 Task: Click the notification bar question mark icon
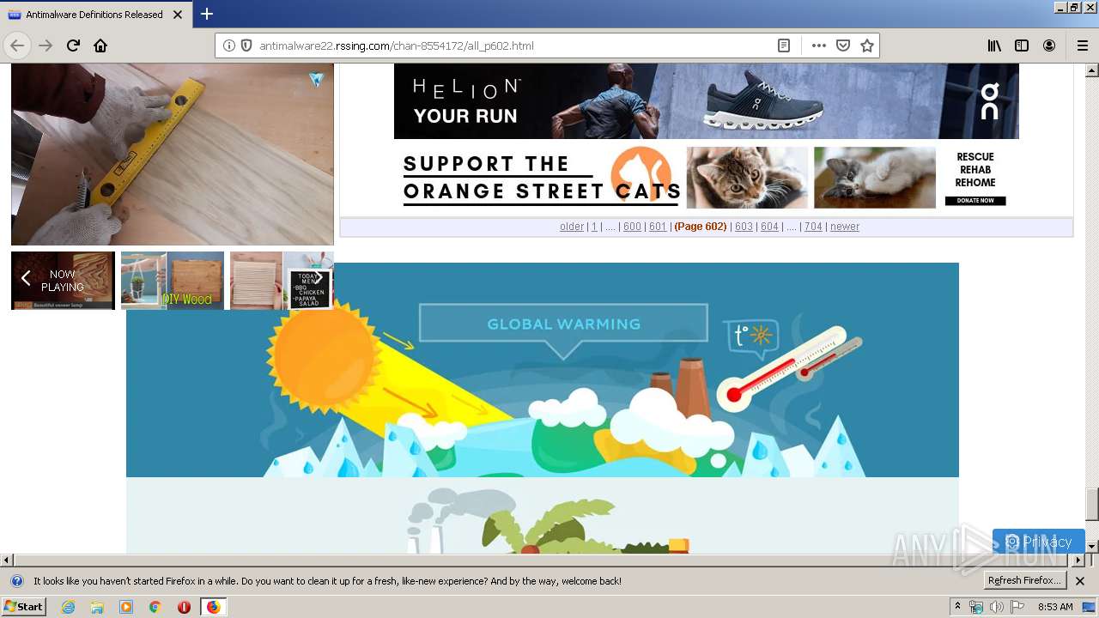coord(16,581)
